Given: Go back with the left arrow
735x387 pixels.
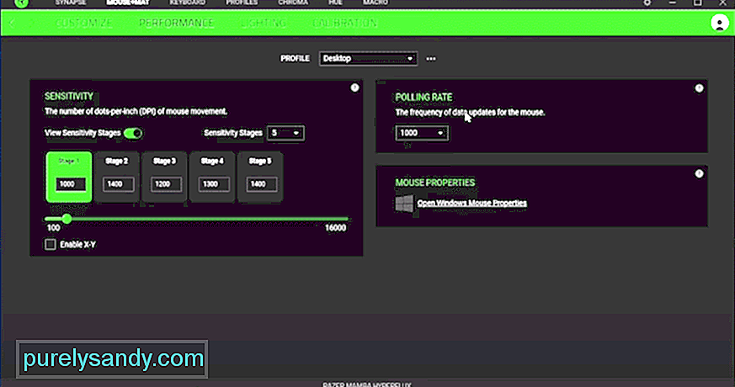Looking at the screenshot, I should tap(12, 23).
